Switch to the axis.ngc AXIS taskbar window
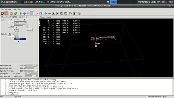Viewport: 174px width, 98px height. 33,2
